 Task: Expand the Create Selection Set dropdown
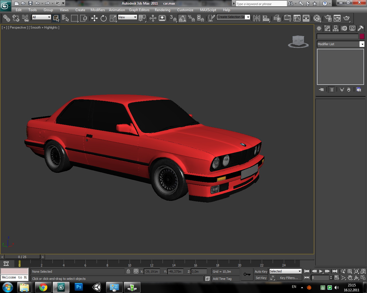coord(248,17)
